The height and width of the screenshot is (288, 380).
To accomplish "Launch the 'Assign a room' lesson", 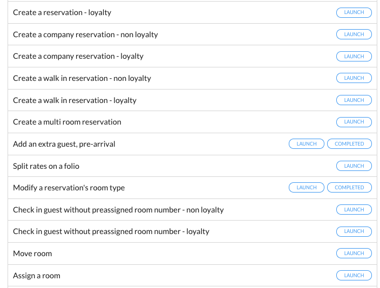I will click(354, 276).
